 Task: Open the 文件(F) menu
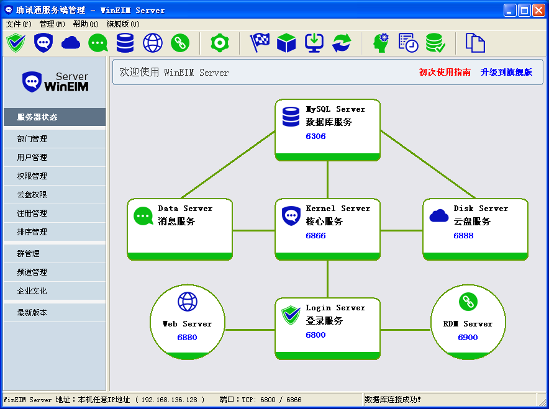point(19,24)
